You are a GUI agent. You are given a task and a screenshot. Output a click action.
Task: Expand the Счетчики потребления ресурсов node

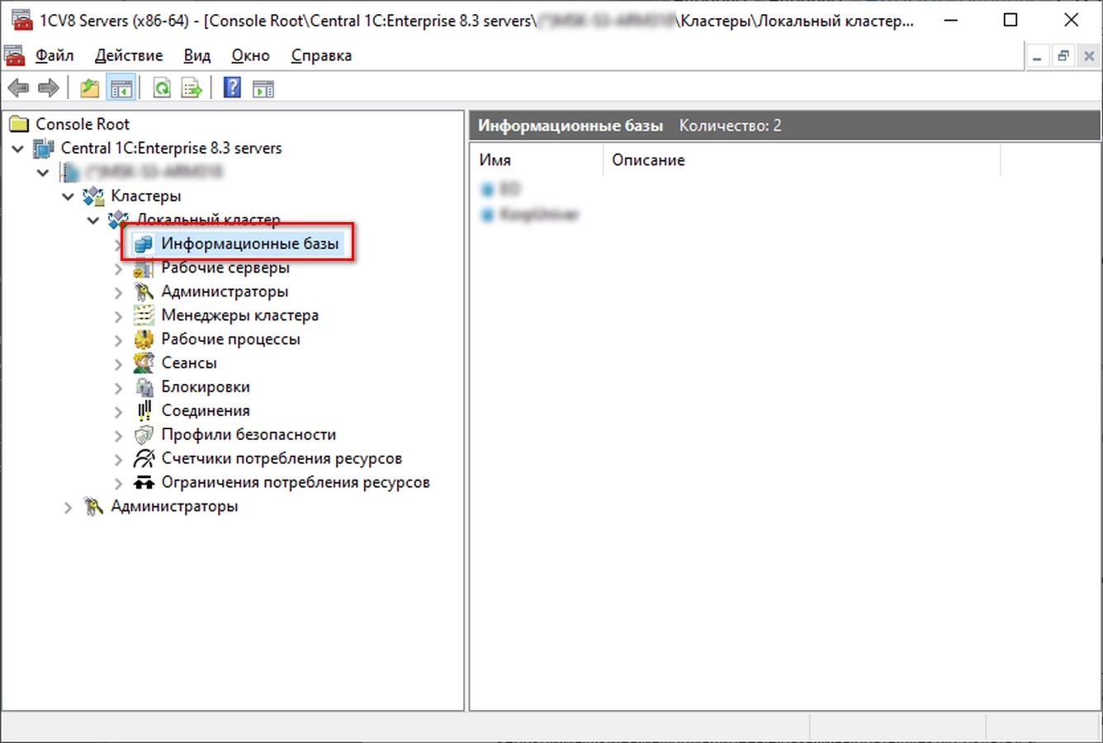pos(118,461)
